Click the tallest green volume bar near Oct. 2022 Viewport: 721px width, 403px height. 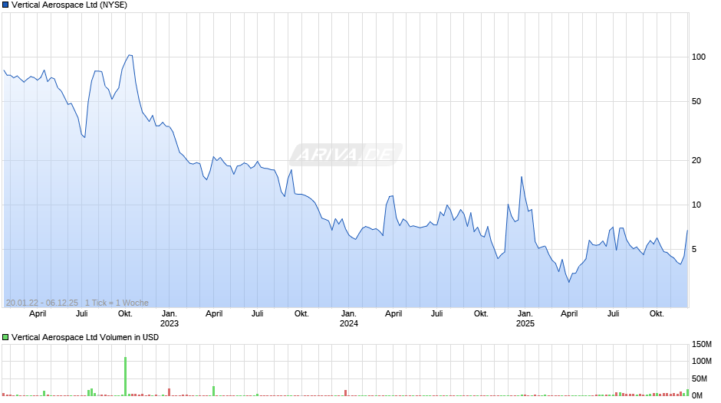[126, 376]
